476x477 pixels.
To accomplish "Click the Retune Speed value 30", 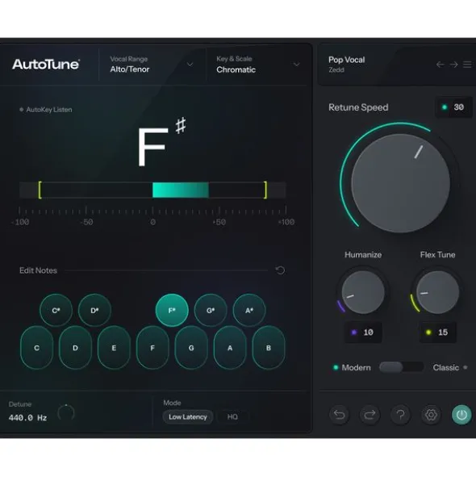I will click(453, 107).
